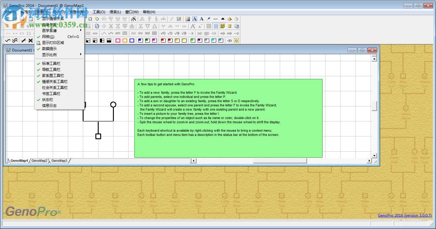Screen dimensions: 436x229
Task: Click the blue outlined square swatch
Action: pos(132,40)
